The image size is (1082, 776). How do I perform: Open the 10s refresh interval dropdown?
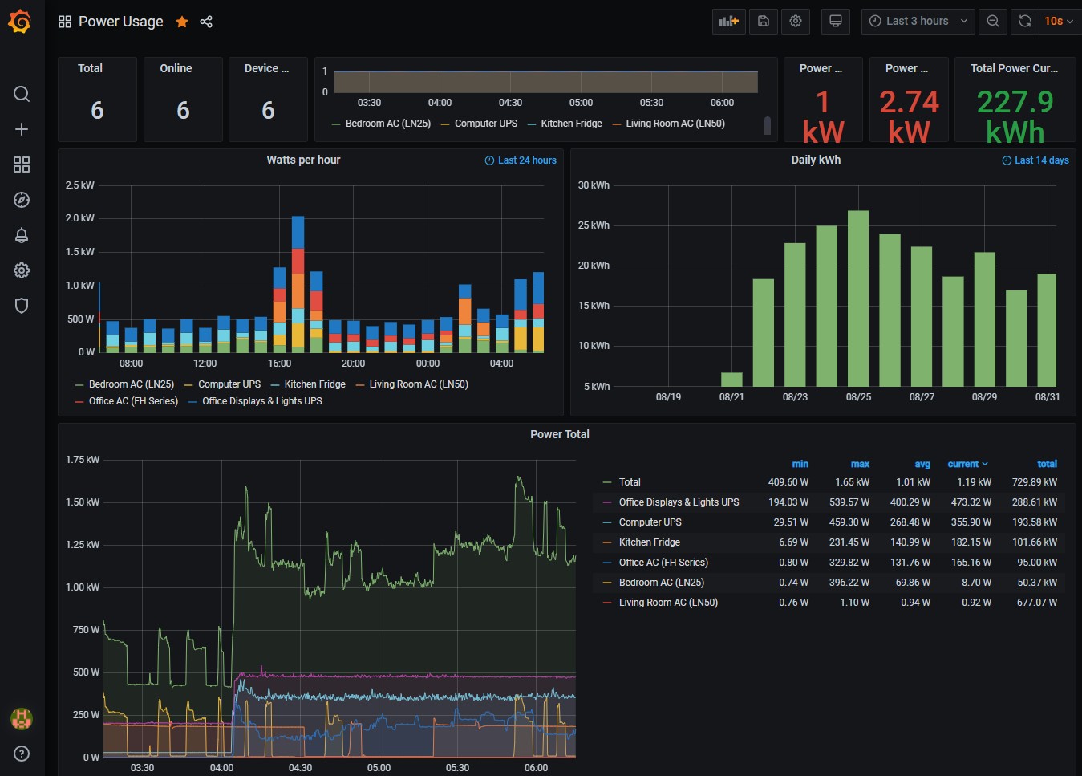click(x=1059, y=22)
